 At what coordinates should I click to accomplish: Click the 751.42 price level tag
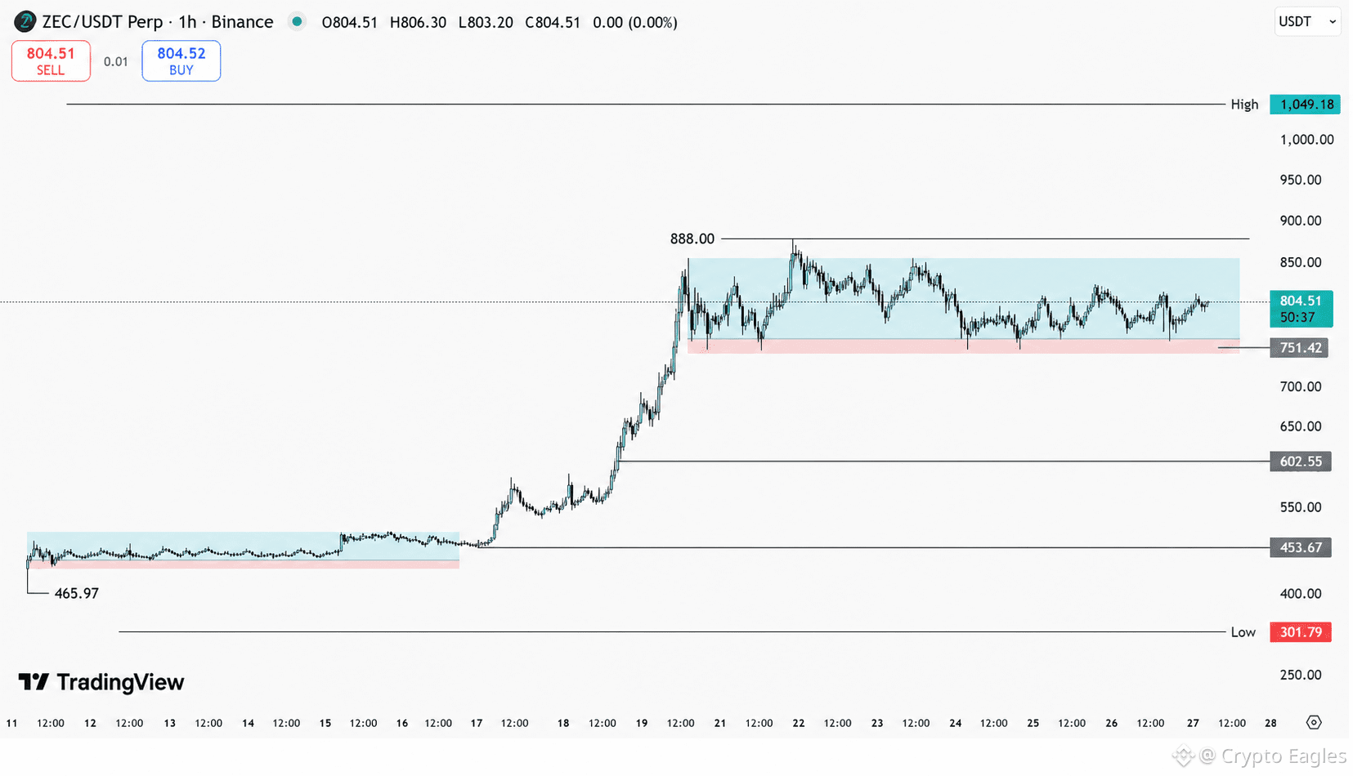tap(1299, 348)
